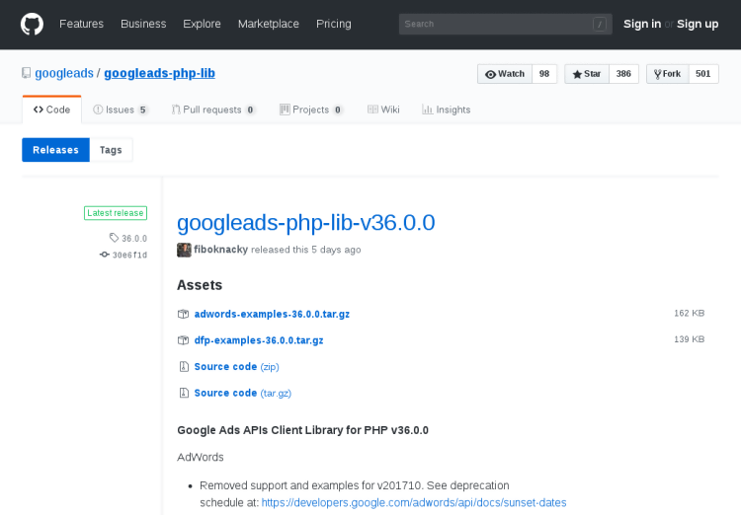Download Source code (zip)
This screenshot has height=515, width=741.
pyautogui.click(x=236, y=367)
